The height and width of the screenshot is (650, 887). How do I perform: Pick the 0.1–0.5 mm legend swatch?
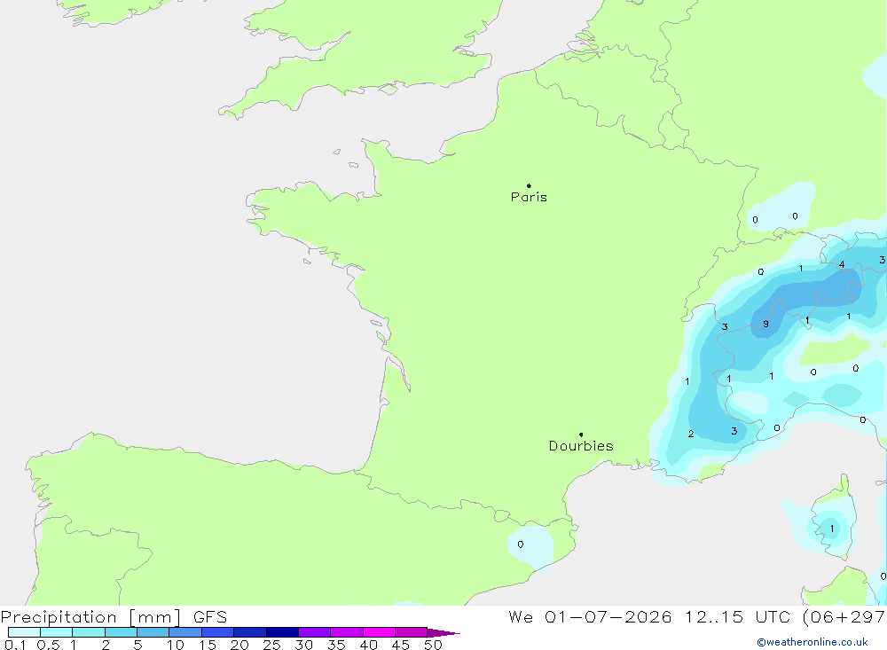click(24, 632)
